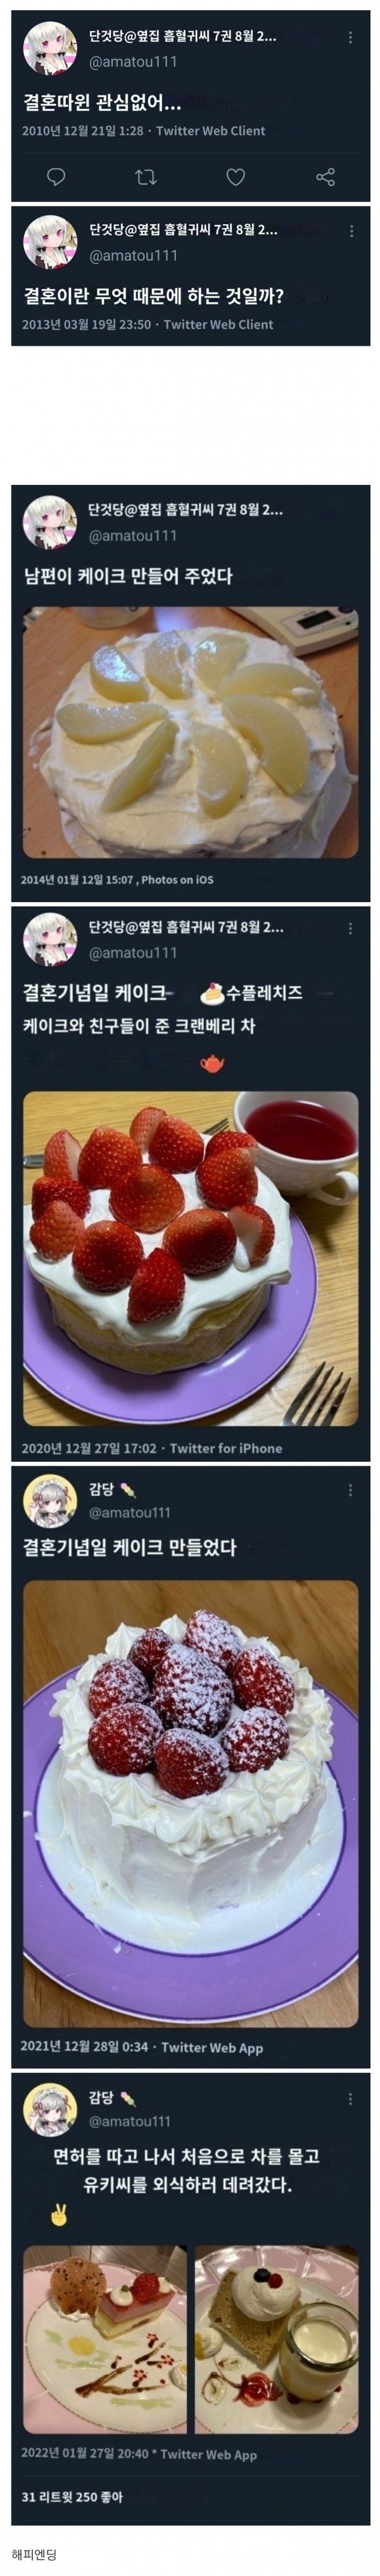Open three-dot menu on husband cake tweet

coord(350,511)
